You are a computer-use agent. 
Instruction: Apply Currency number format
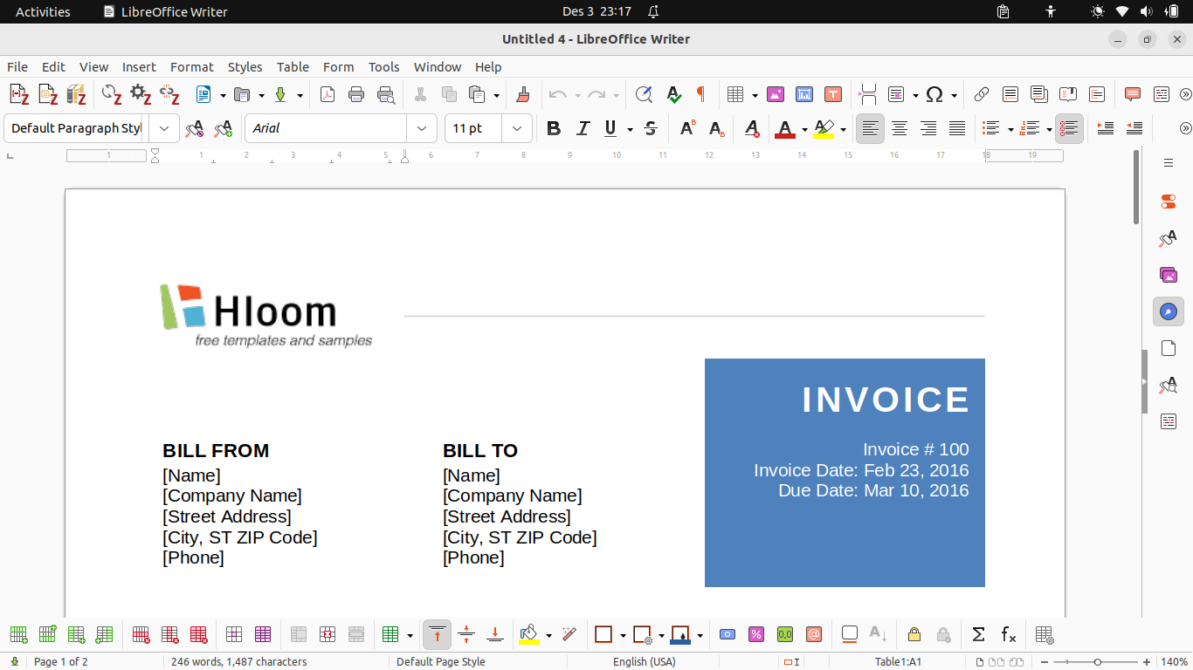pos(728,634)
